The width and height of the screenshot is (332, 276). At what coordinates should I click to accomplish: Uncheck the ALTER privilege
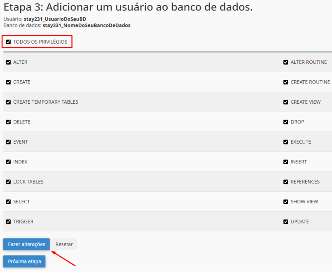9,62
